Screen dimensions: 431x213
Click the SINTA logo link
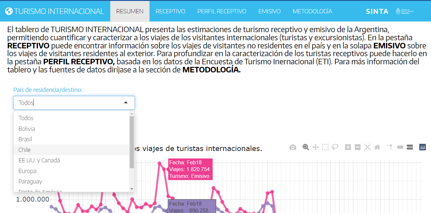coord(377,11)
